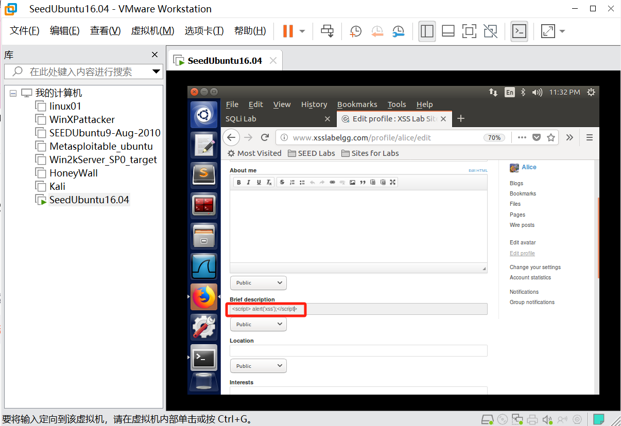
Task: Toggle italic in About me editor
Action: point(249,182)
